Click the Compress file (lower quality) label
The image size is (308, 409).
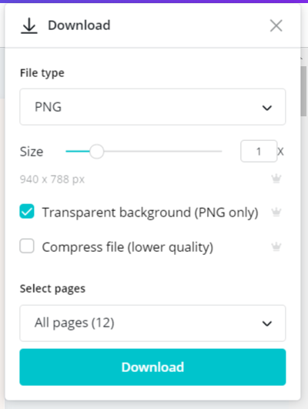(128, 247)
